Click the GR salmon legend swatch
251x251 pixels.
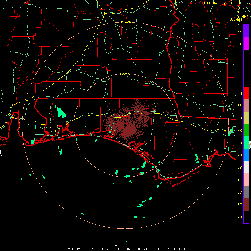tap(246, 106)
